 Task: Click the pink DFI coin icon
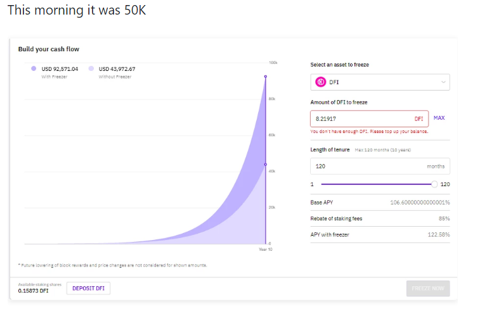coord(321,82)
